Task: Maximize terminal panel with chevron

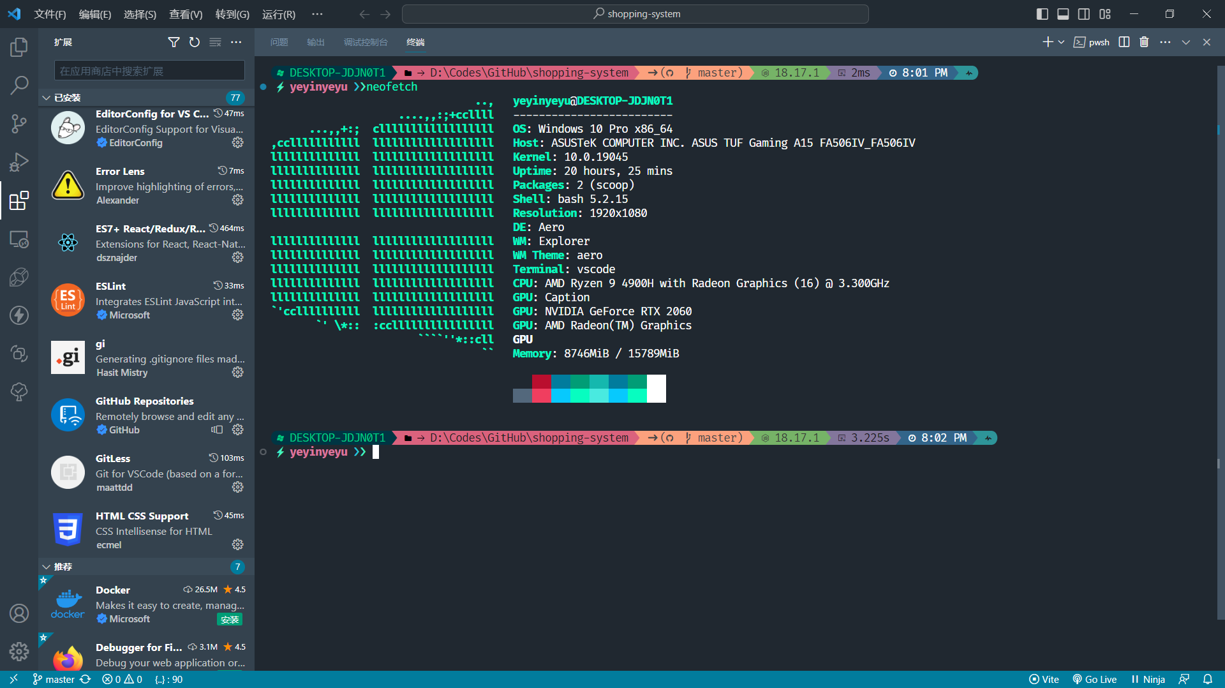Action: coord(1185,42)
